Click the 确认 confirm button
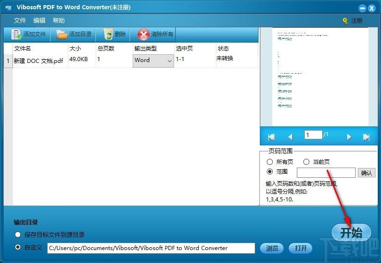The image size is (381, 263). point(366,173)
